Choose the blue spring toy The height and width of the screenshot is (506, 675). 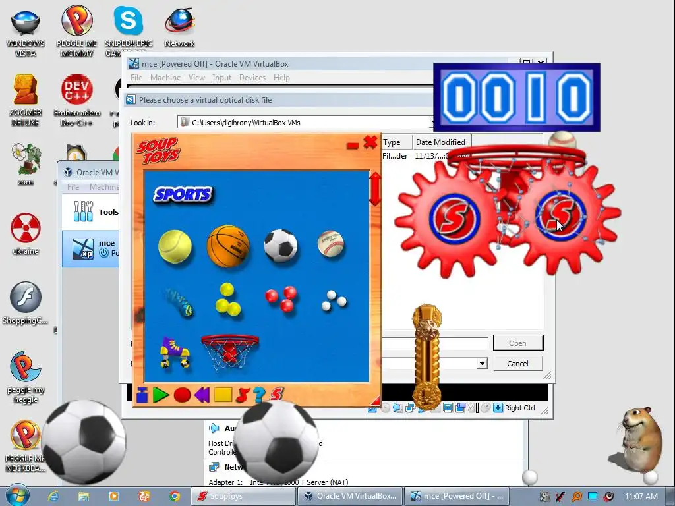(179, 302)
